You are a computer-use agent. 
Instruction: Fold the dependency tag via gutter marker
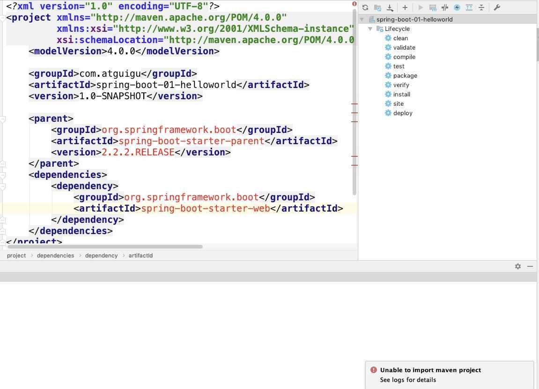pos(3,187)
